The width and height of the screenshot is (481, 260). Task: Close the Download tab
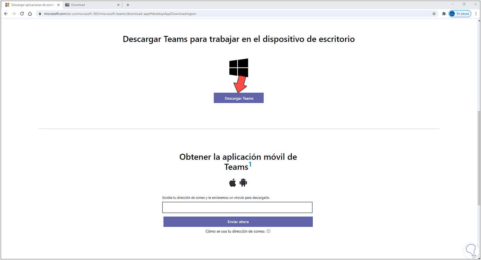pos(119,5)
